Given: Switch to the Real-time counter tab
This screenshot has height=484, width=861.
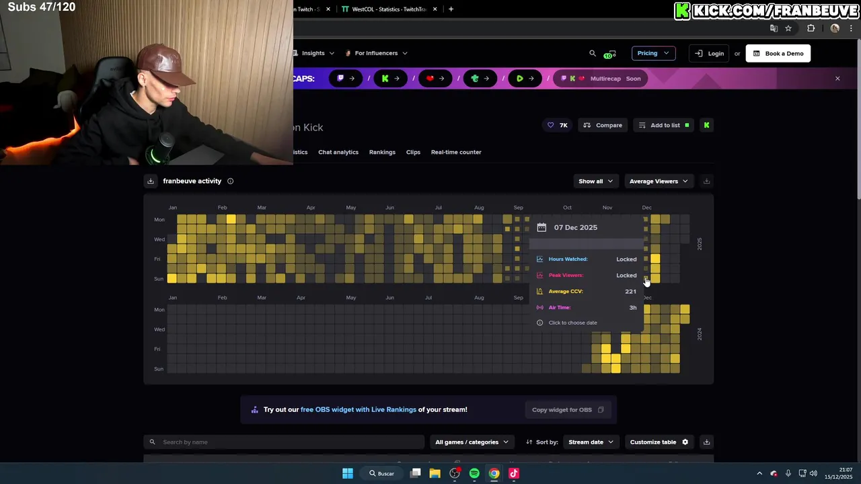Looking at the screenshot, I should point(456,152).
